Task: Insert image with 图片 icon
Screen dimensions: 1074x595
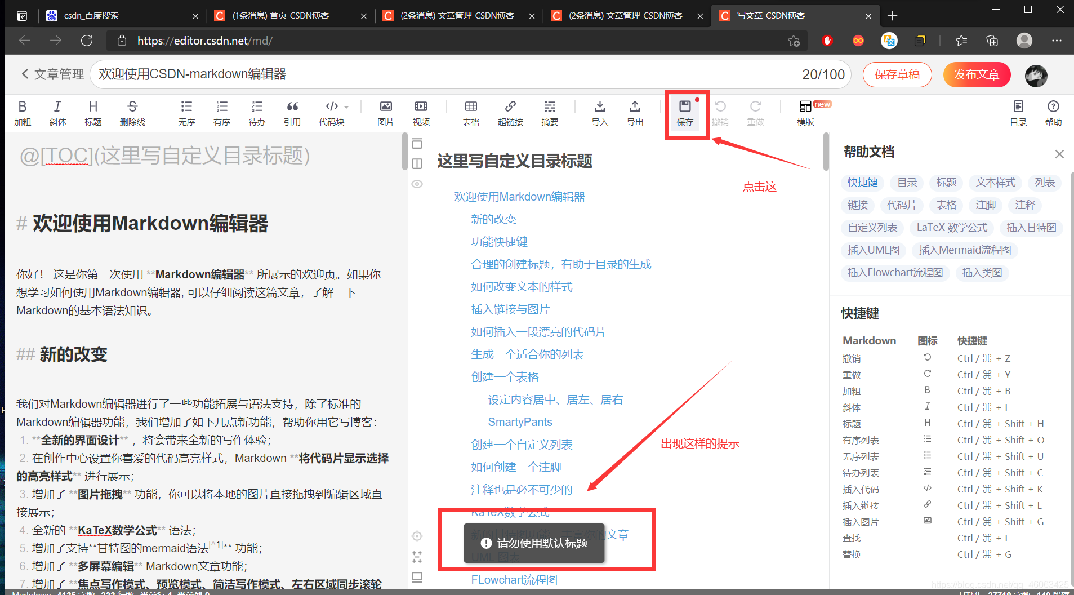Action: tap(386, 113)
